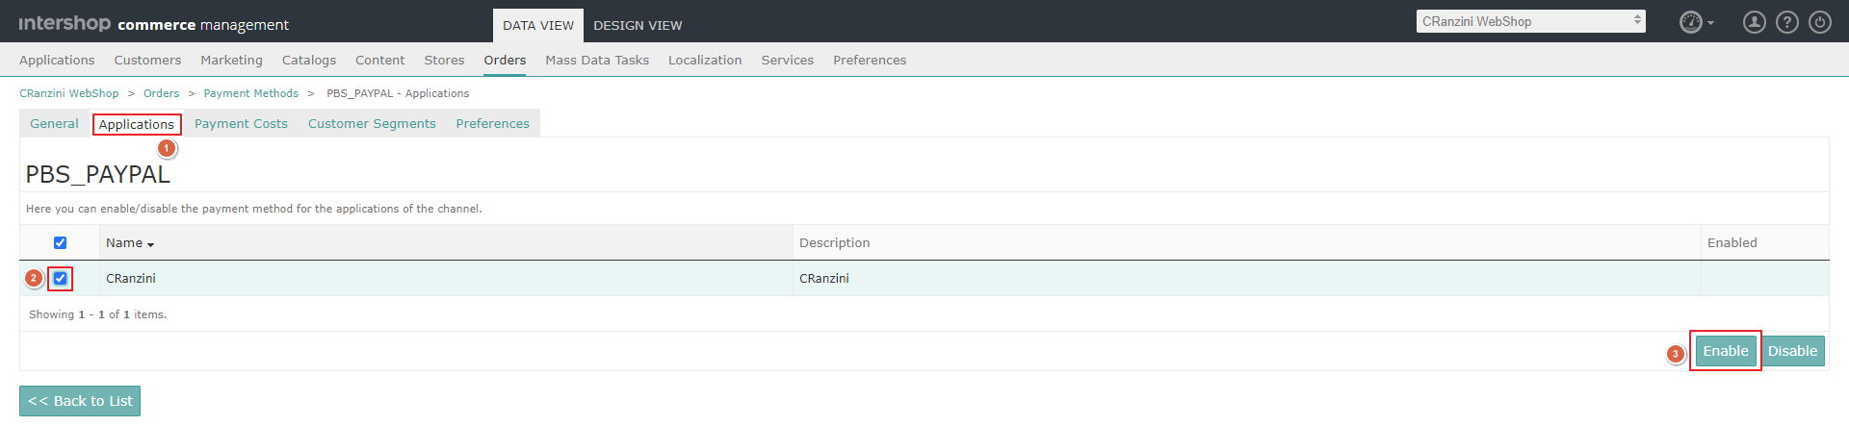The width and height of the screenshot is (1849, 426).
Task: Open the CRanzini WebShop channel selector
Action: tap(1530, 21)
